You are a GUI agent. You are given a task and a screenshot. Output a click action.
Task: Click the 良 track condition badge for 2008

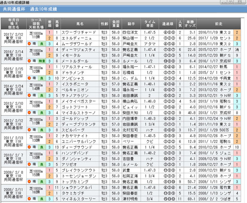click(42, 199)
